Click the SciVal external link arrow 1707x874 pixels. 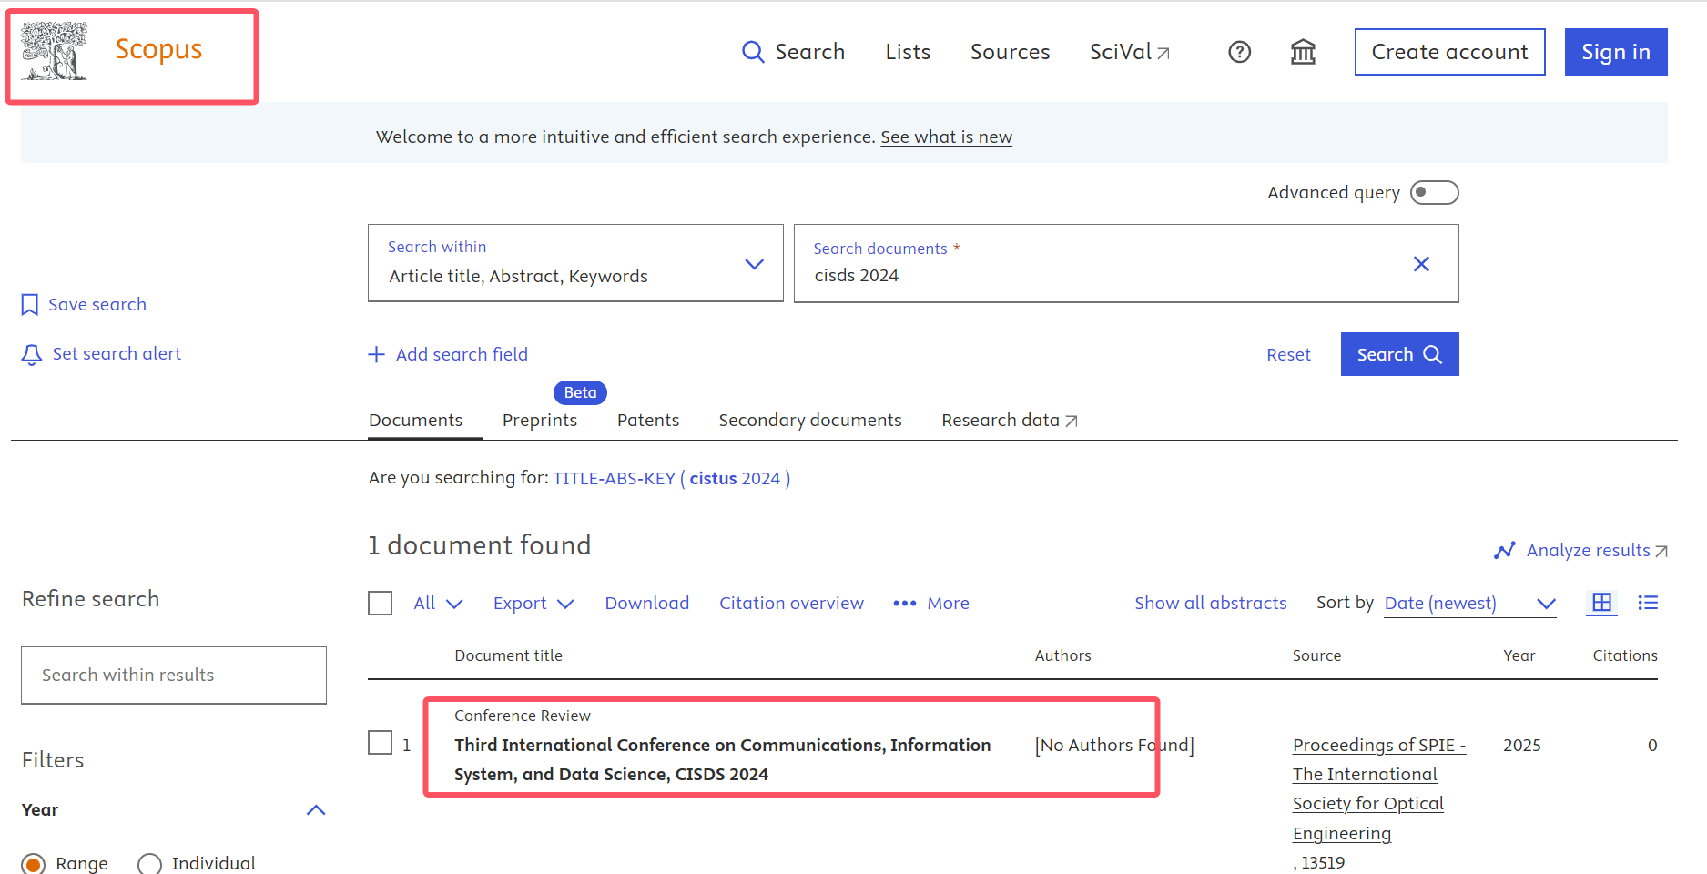(x=1163, y=54)
